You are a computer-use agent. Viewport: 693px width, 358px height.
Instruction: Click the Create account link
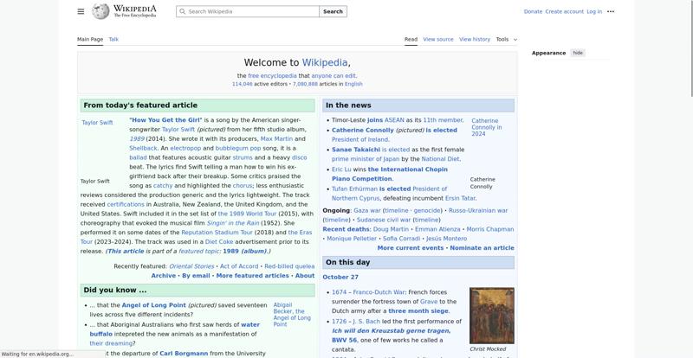pyautogui.click(x=562, y=11)
